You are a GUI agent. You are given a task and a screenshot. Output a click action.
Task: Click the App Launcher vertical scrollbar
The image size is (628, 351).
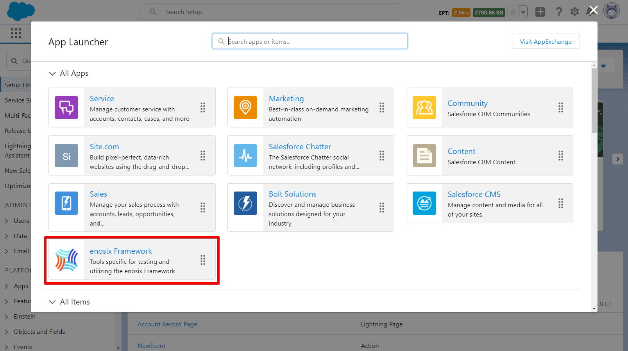tap(594, 101)
